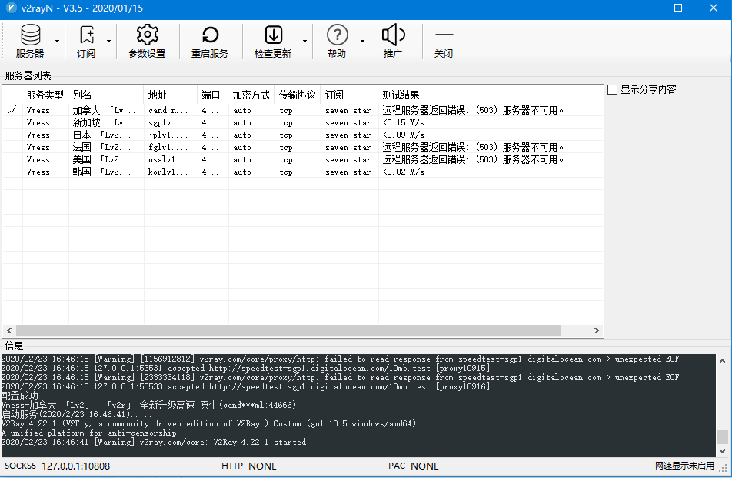
Task: Click the horizontal scrollbar left arrow of server list
Action: 9,330
